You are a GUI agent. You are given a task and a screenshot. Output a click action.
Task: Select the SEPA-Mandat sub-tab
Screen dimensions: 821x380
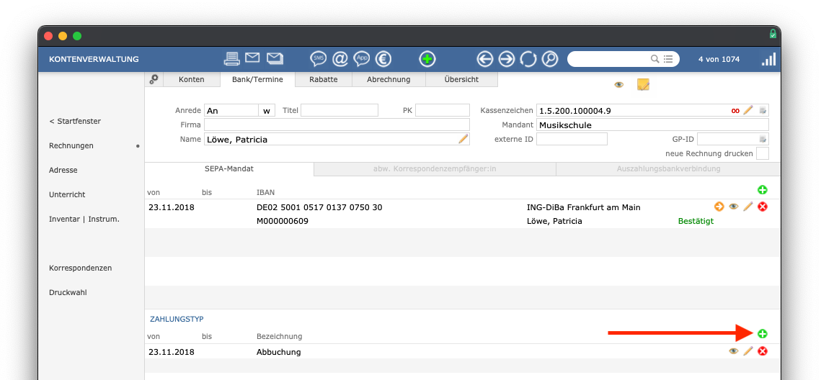[229, 169]
